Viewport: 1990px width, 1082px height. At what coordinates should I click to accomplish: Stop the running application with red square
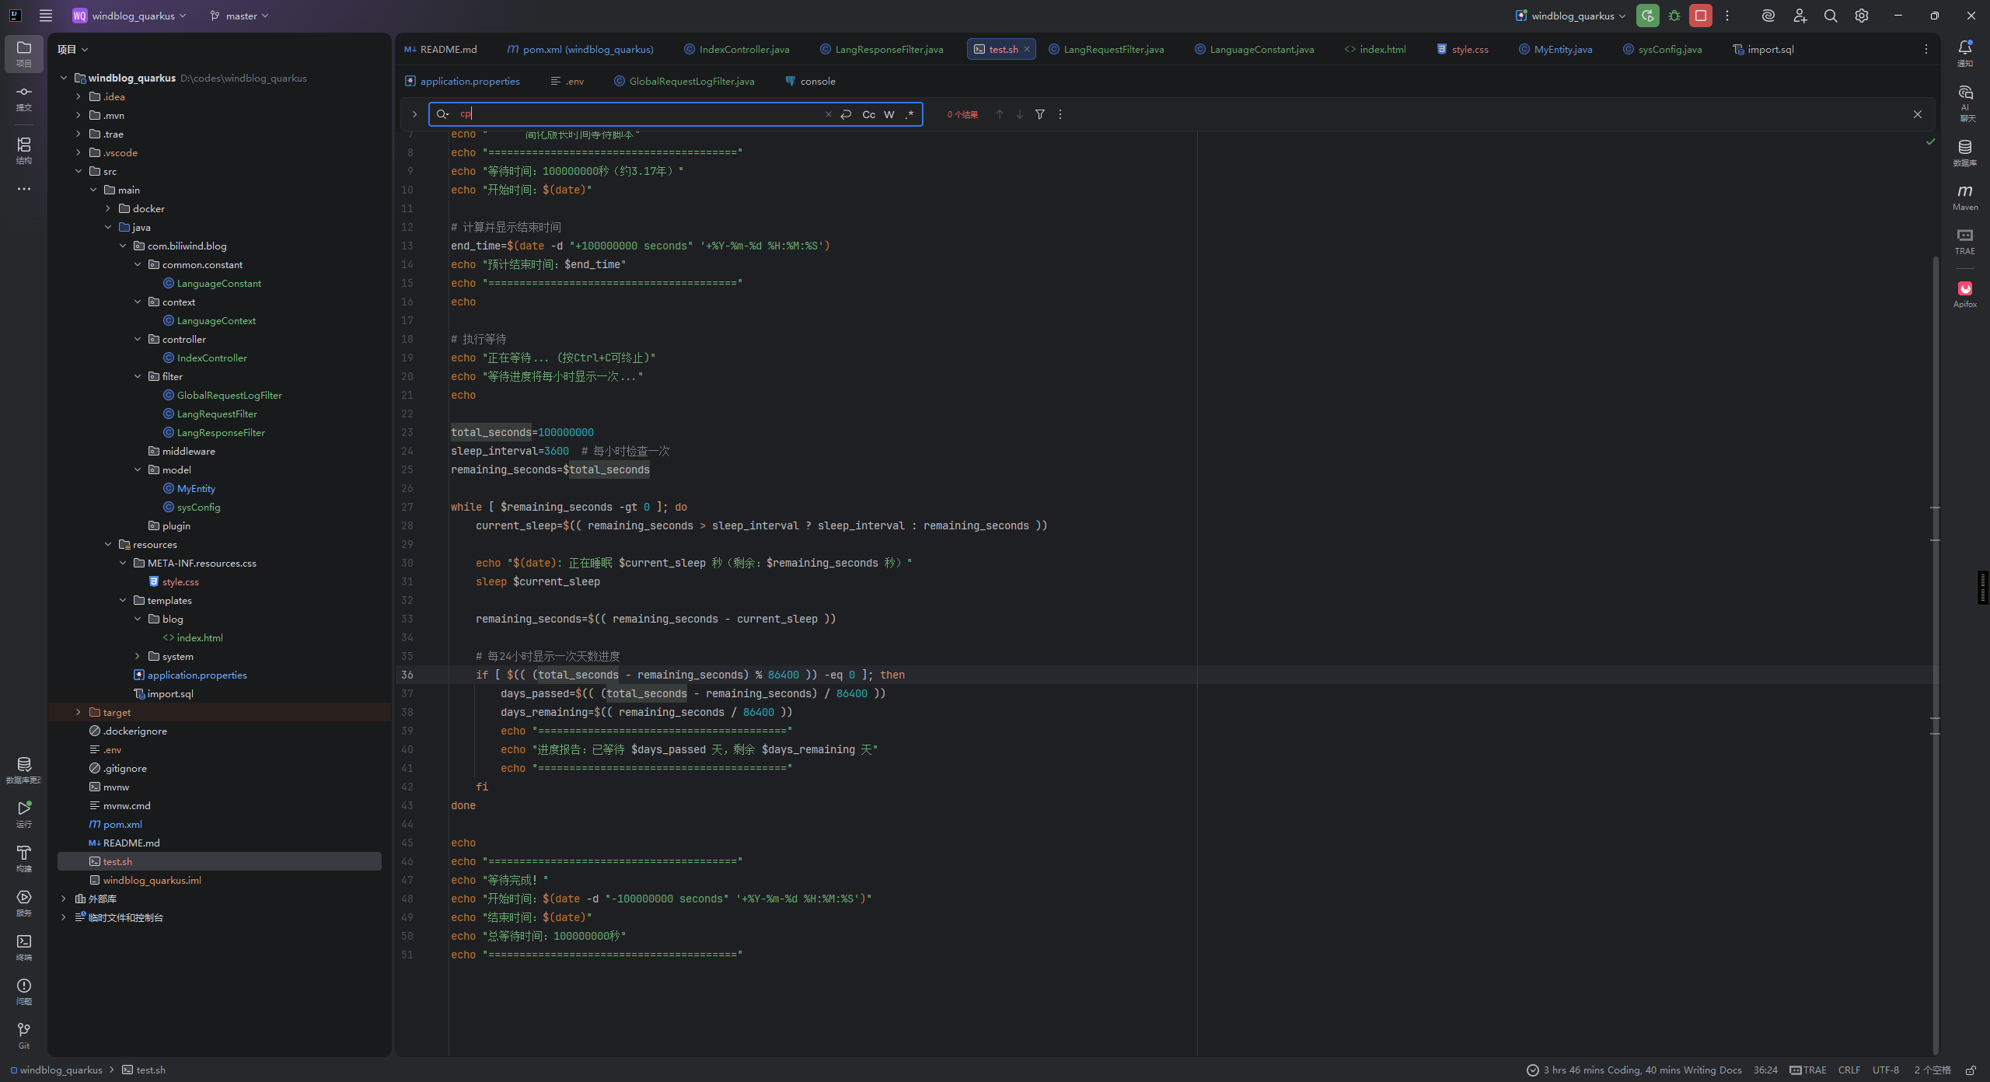point(1701,16)
